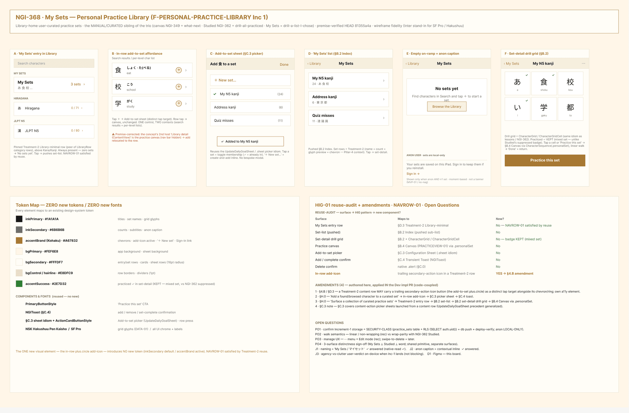
Task: Open the ellipsis menu in My N5 kanji header
Action: [583, 64]
